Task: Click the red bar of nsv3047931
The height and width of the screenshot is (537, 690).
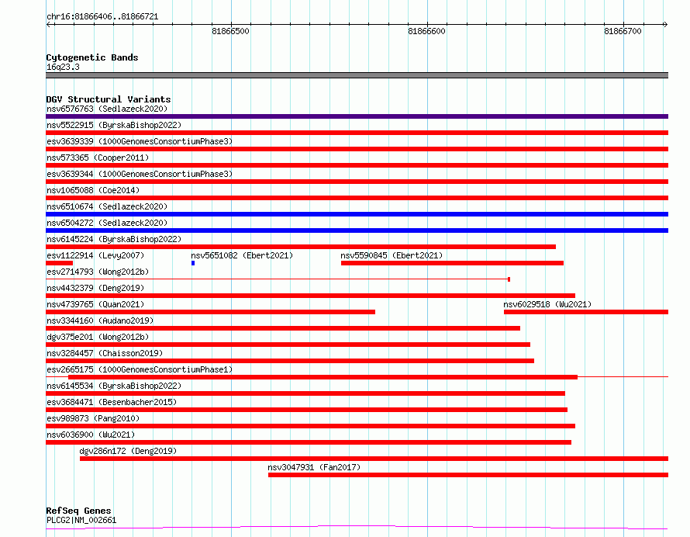Action: point(468,475)
